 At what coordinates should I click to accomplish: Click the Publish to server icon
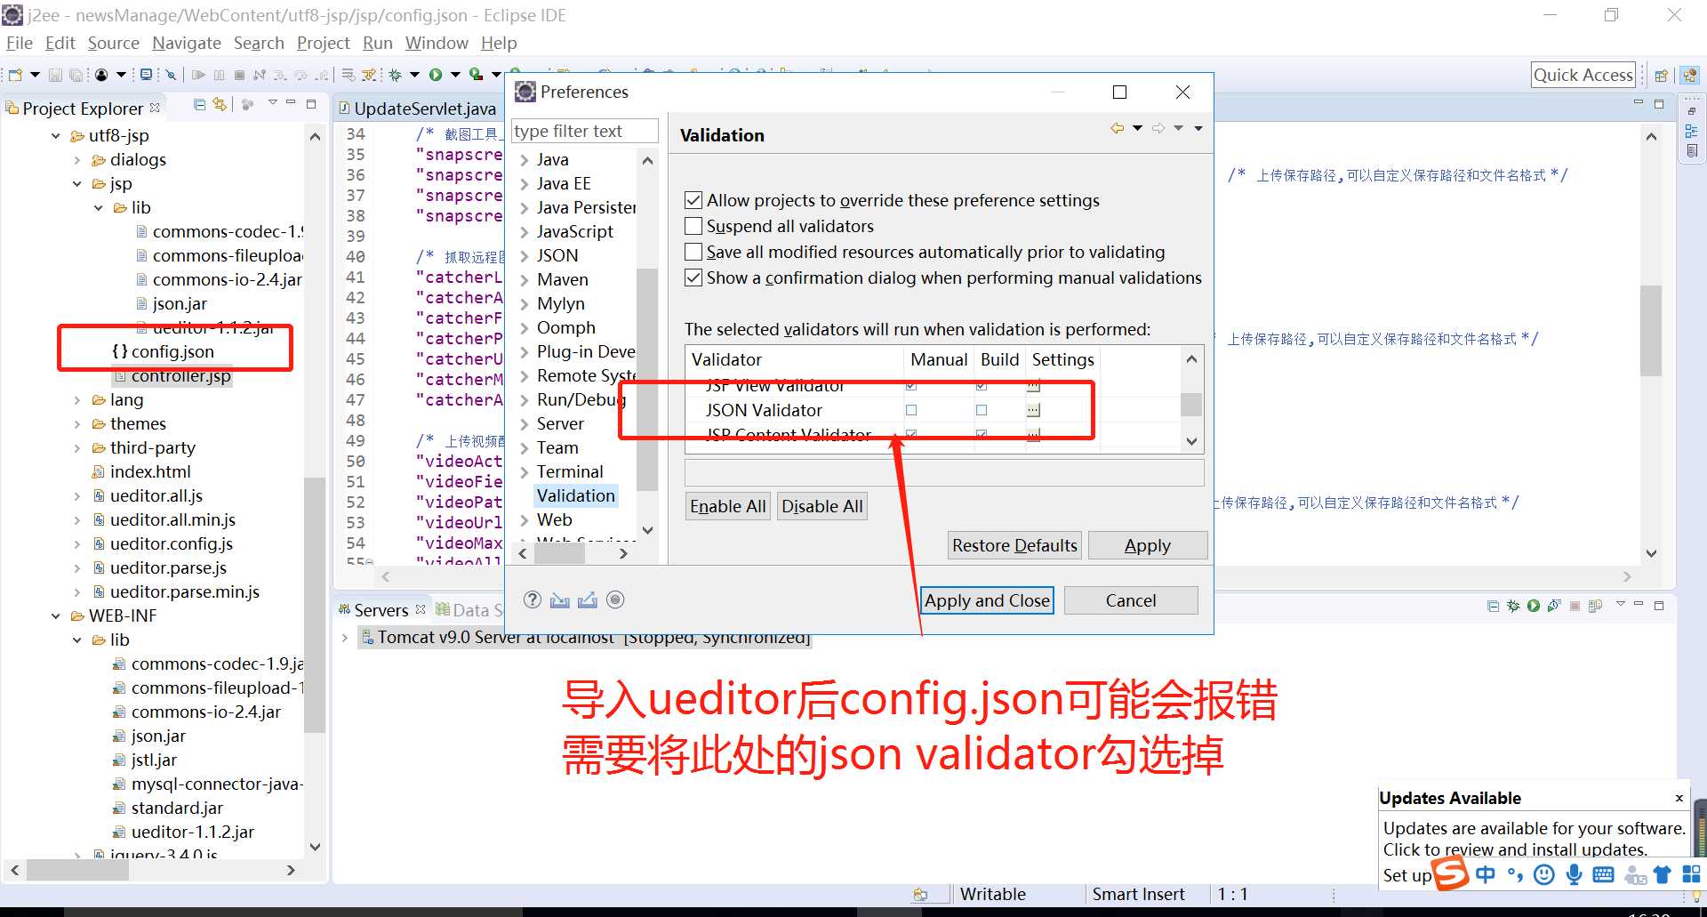[x=1595, y=606]
